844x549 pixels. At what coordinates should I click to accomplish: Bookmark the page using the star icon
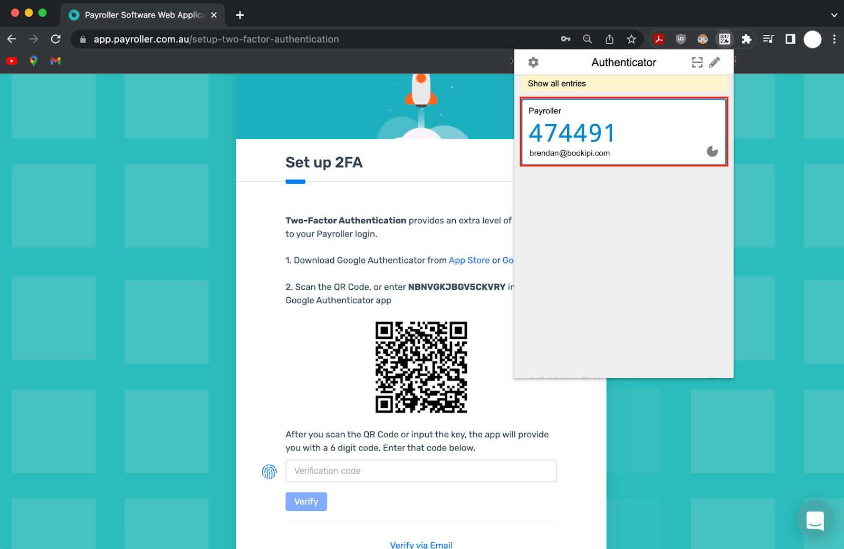[x=631, y=39]
